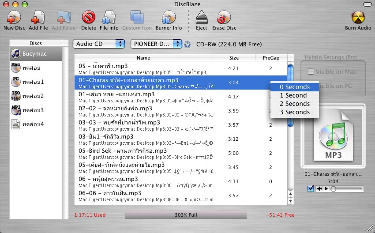The image size is (375, 233).
Task: Click the 303% Full capacity bar
Action: (186, 215)
